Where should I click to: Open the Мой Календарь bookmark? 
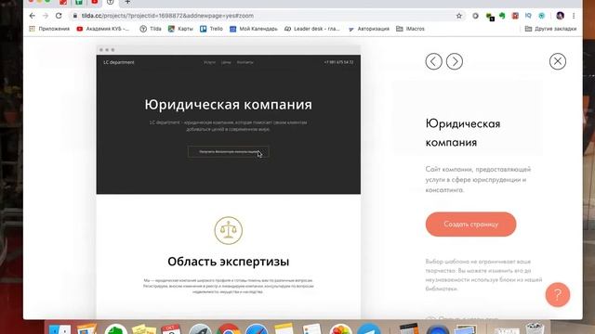coord(254,29)
